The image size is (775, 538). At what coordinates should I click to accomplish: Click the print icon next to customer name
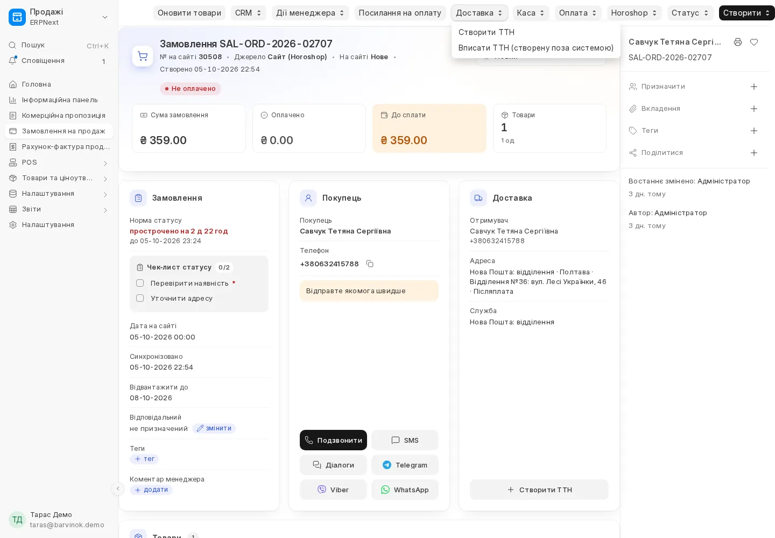click(x=738, y=42)
